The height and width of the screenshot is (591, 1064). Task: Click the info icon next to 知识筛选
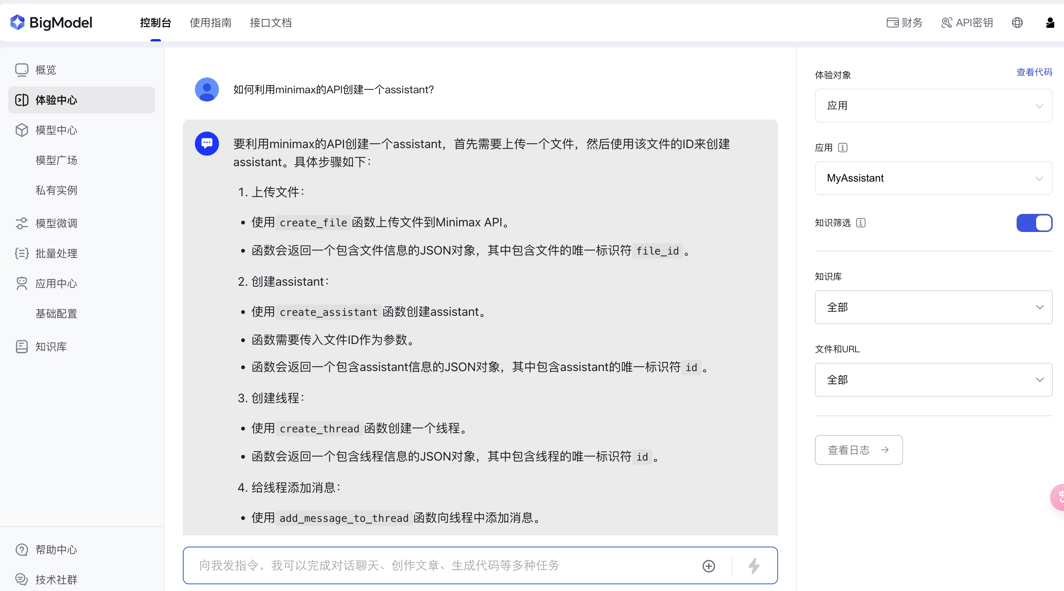click(861, 223)
